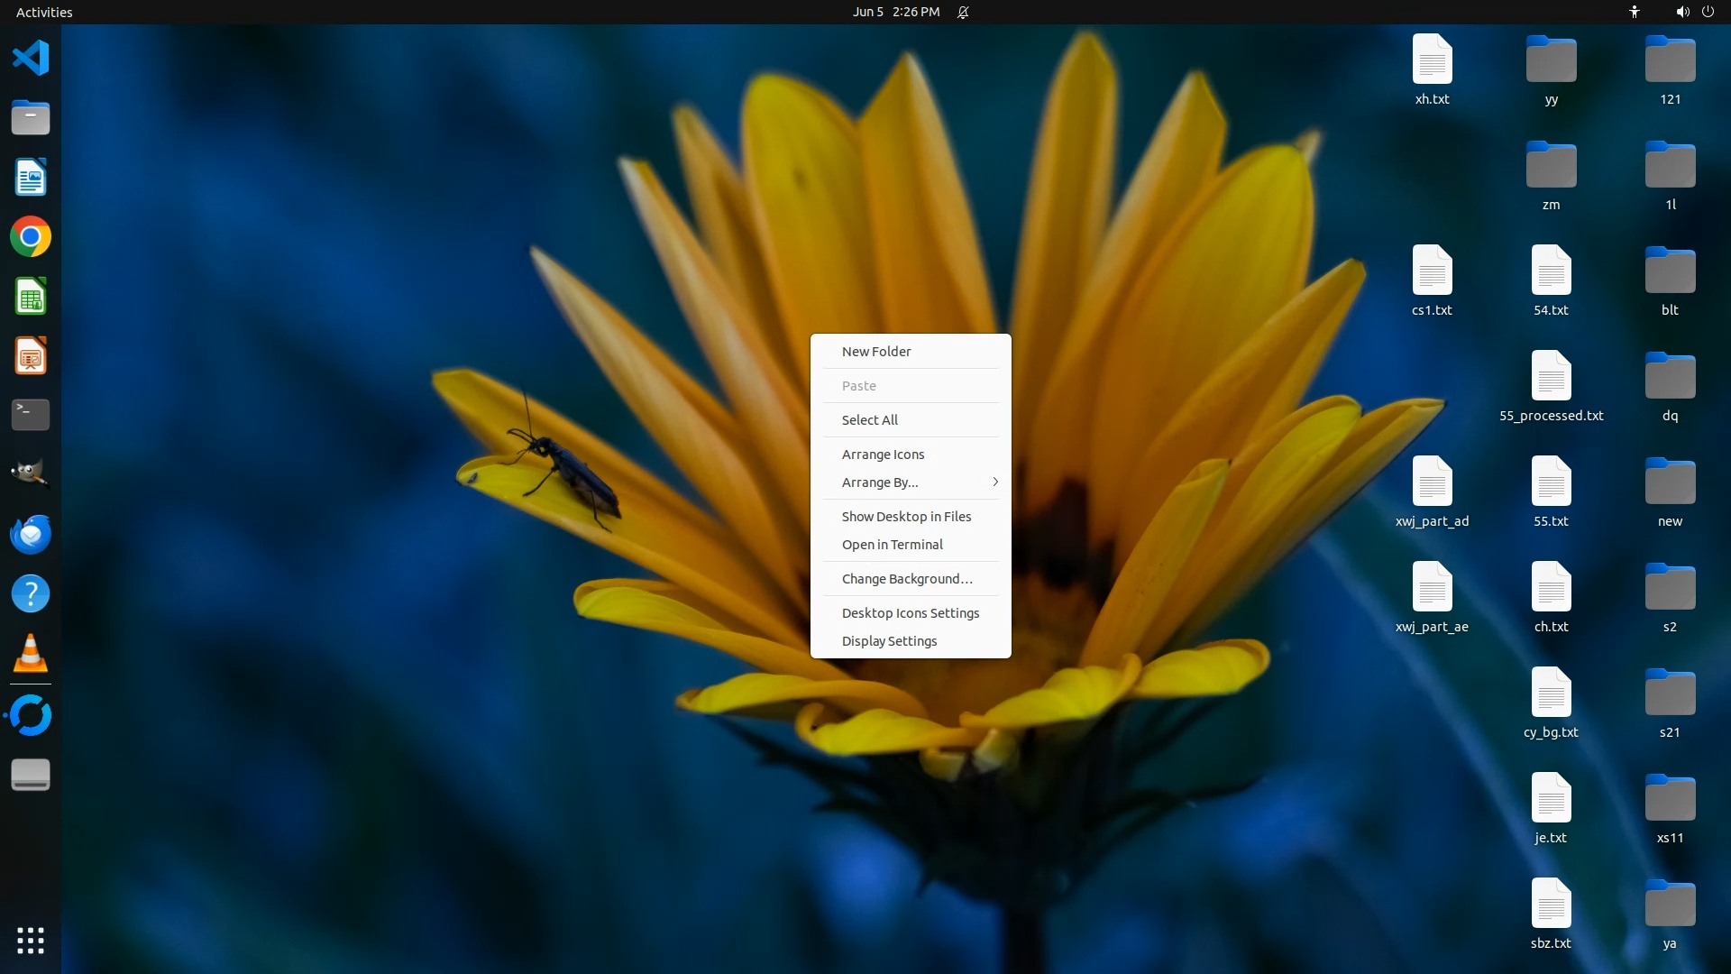Launch Thunderbird mail from dock
The width and height of the screenshot is (1731, 974).
(30, 534)
